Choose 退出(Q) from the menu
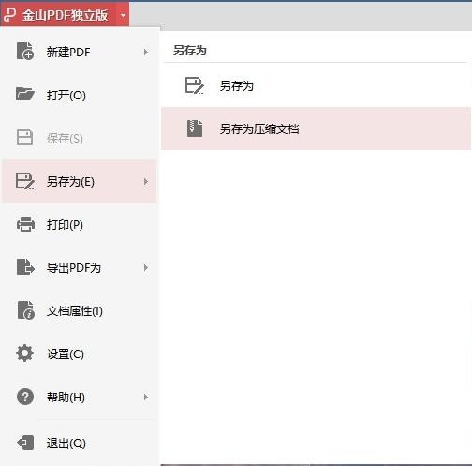The image size is (472, 466). point(80,443)
